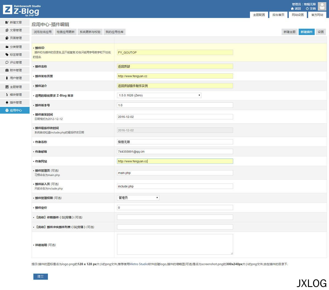Focus the 依赖插件 input field
This screenshot has width=329, height=290.
pyautogui.click(x=175, y=217)
